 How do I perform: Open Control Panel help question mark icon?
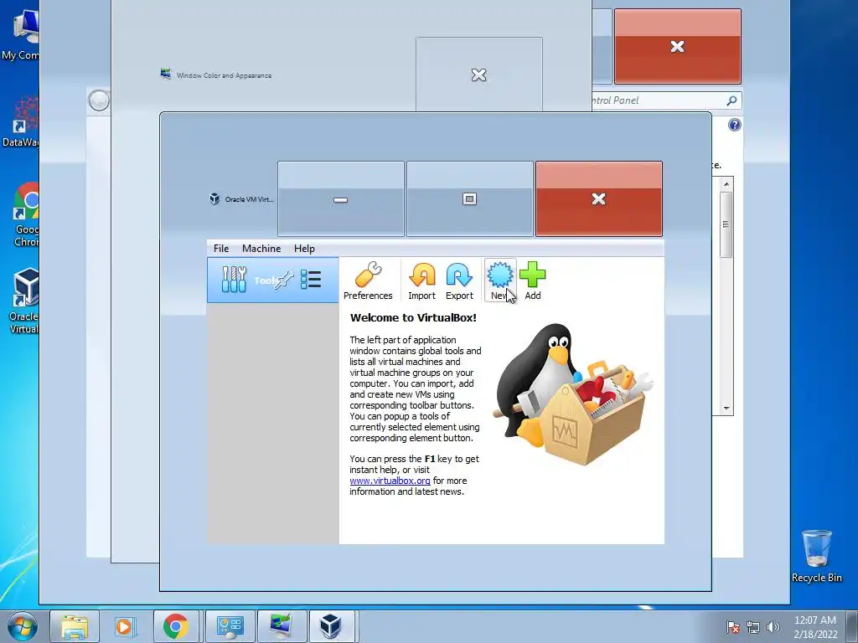tap(734, 126)
